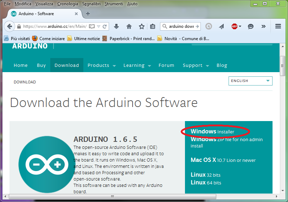Viewport: 288px width, 202px height.
Task: Go to Blog in Arduino navigation
Action: click(222, 65)
